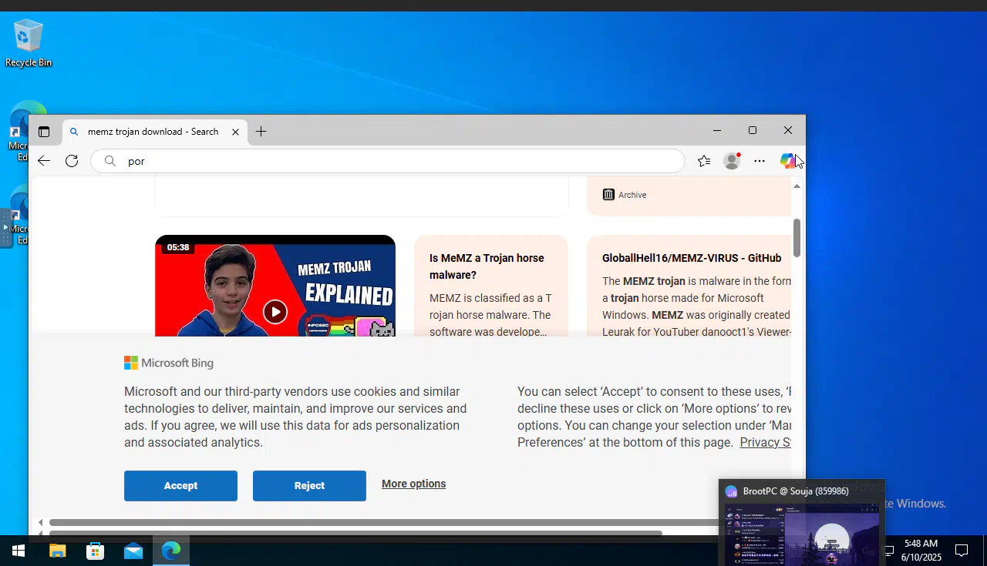Open the Privacy Statement link
The height and width of the screenshot is (566, 987).
coord(766,442)
